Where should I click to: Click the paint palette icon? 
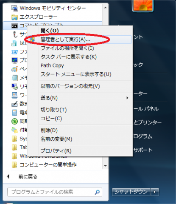pyautogui.click(x=14, y=69)
